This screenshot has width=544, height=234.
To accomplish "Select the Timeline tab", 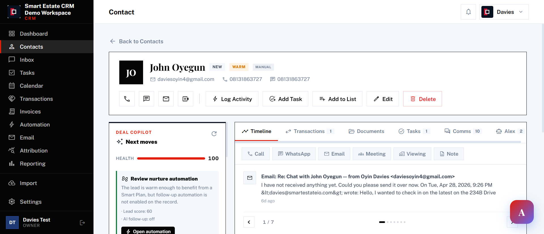I will (256, 131).
